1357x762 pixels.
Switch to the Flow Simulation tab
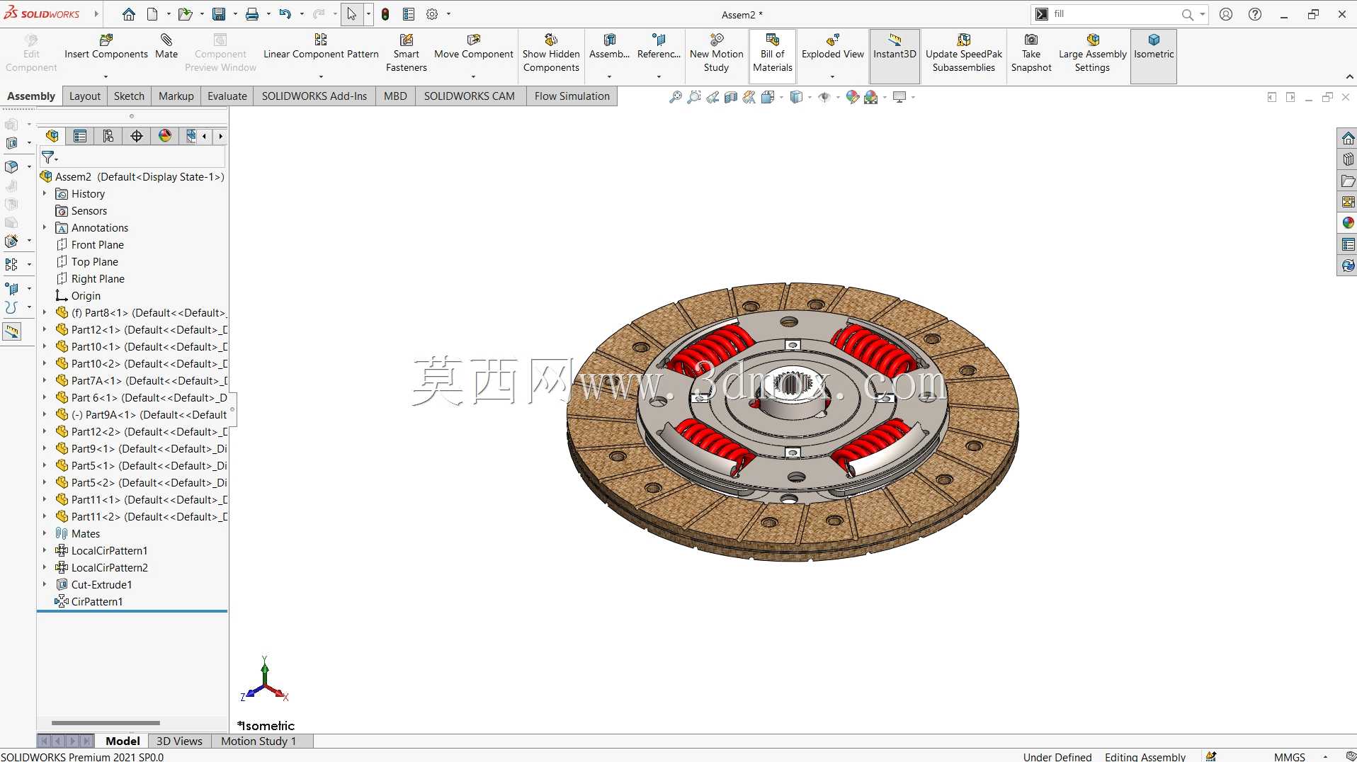[x=572, y=96]
